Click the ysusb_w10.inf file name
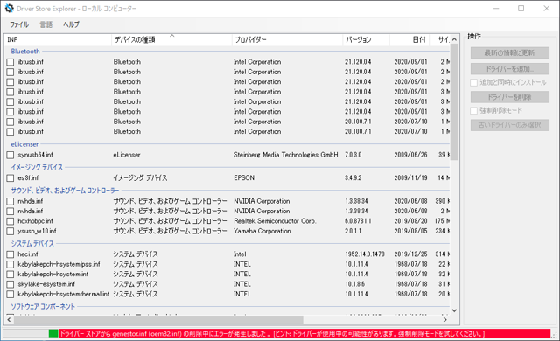This screenshot has width=560, height=341. click(37, 231)
